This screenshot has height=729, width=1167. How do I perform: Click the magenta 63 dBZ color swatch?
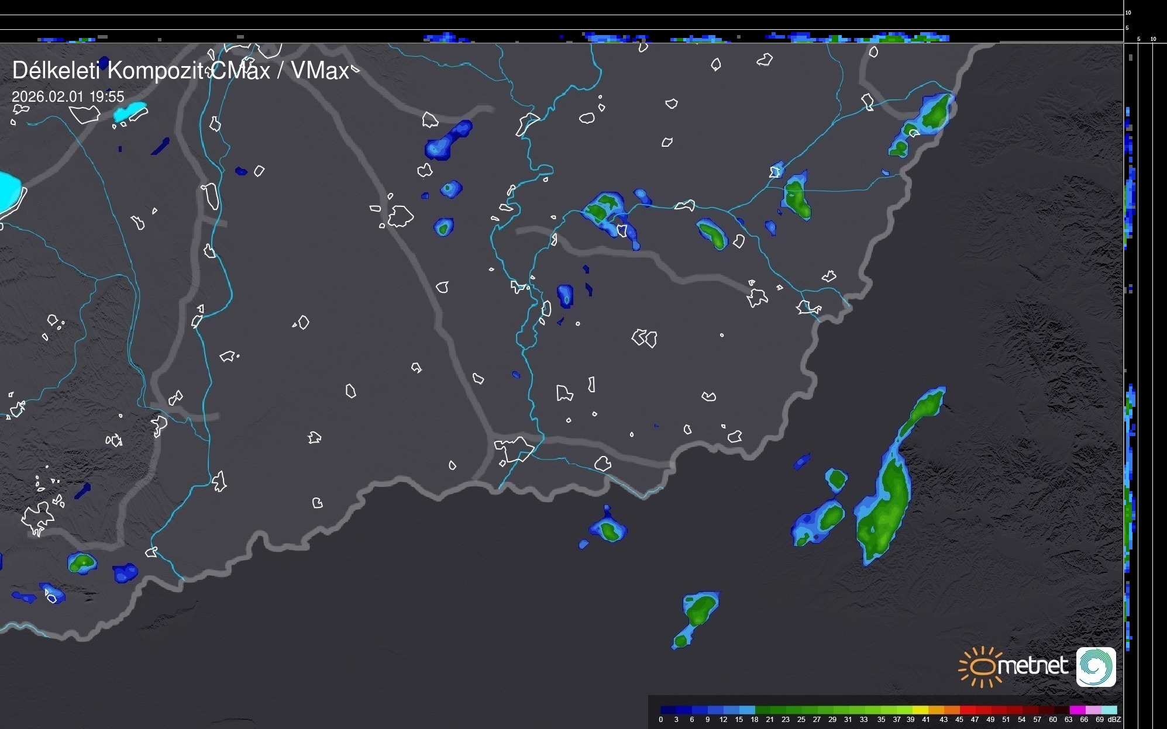pos(1078,710)
